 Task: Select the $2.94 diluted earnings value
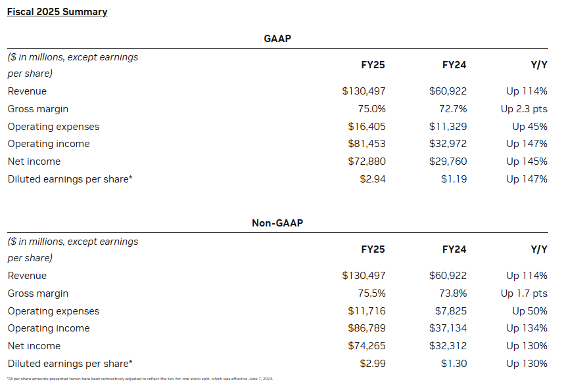(x=372, y=179)
